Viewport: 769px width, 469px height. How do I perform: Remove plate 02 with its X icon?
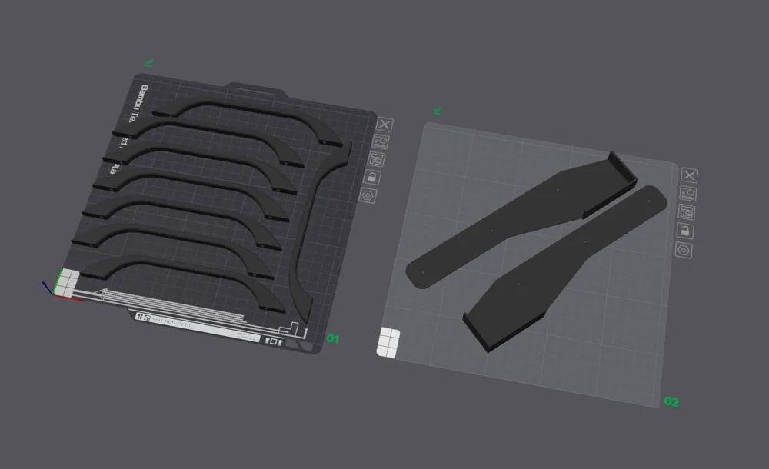[x=690, y=175]
